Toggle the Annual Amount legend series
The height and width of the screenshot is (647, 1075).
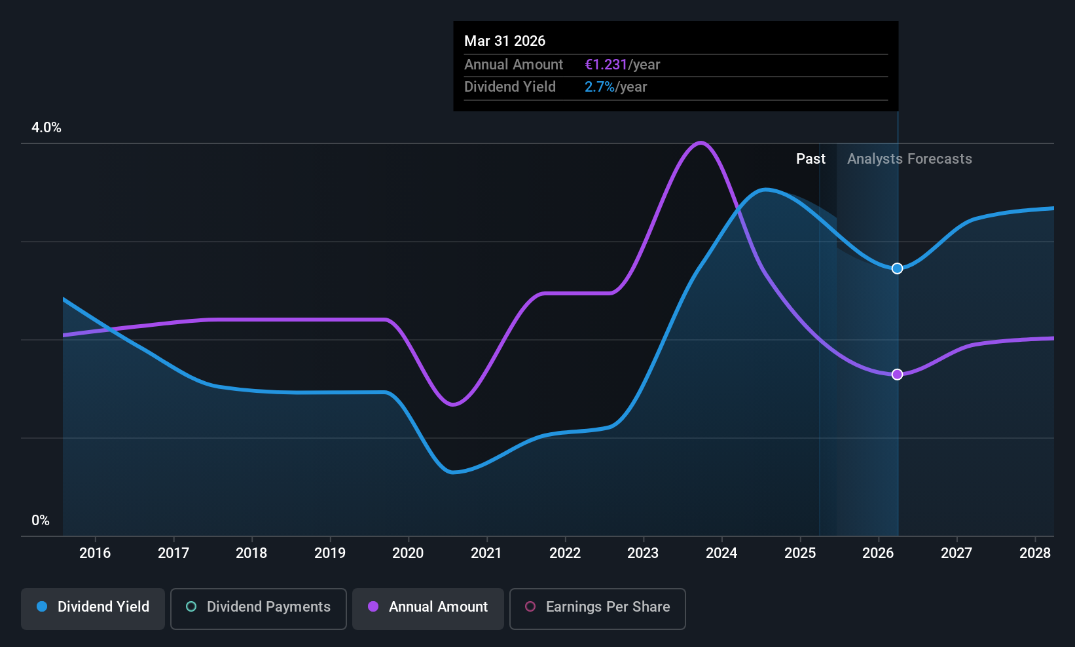428,609
